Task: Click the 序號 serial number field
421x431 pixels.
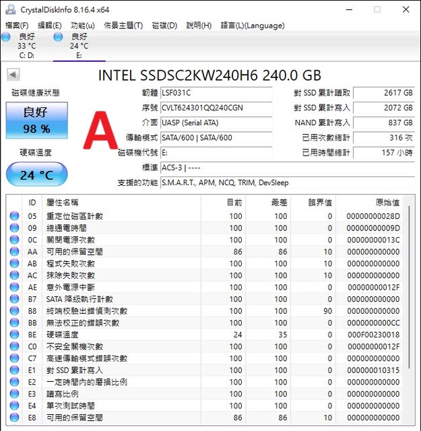Action: 216,108
